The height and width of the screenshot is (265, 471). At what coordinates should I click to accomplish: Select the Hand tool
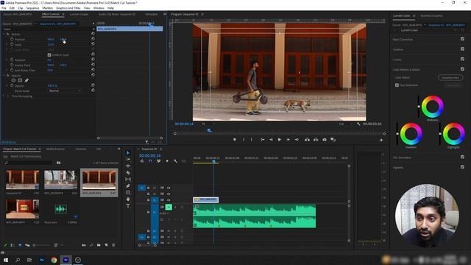[x=128, y=199]
